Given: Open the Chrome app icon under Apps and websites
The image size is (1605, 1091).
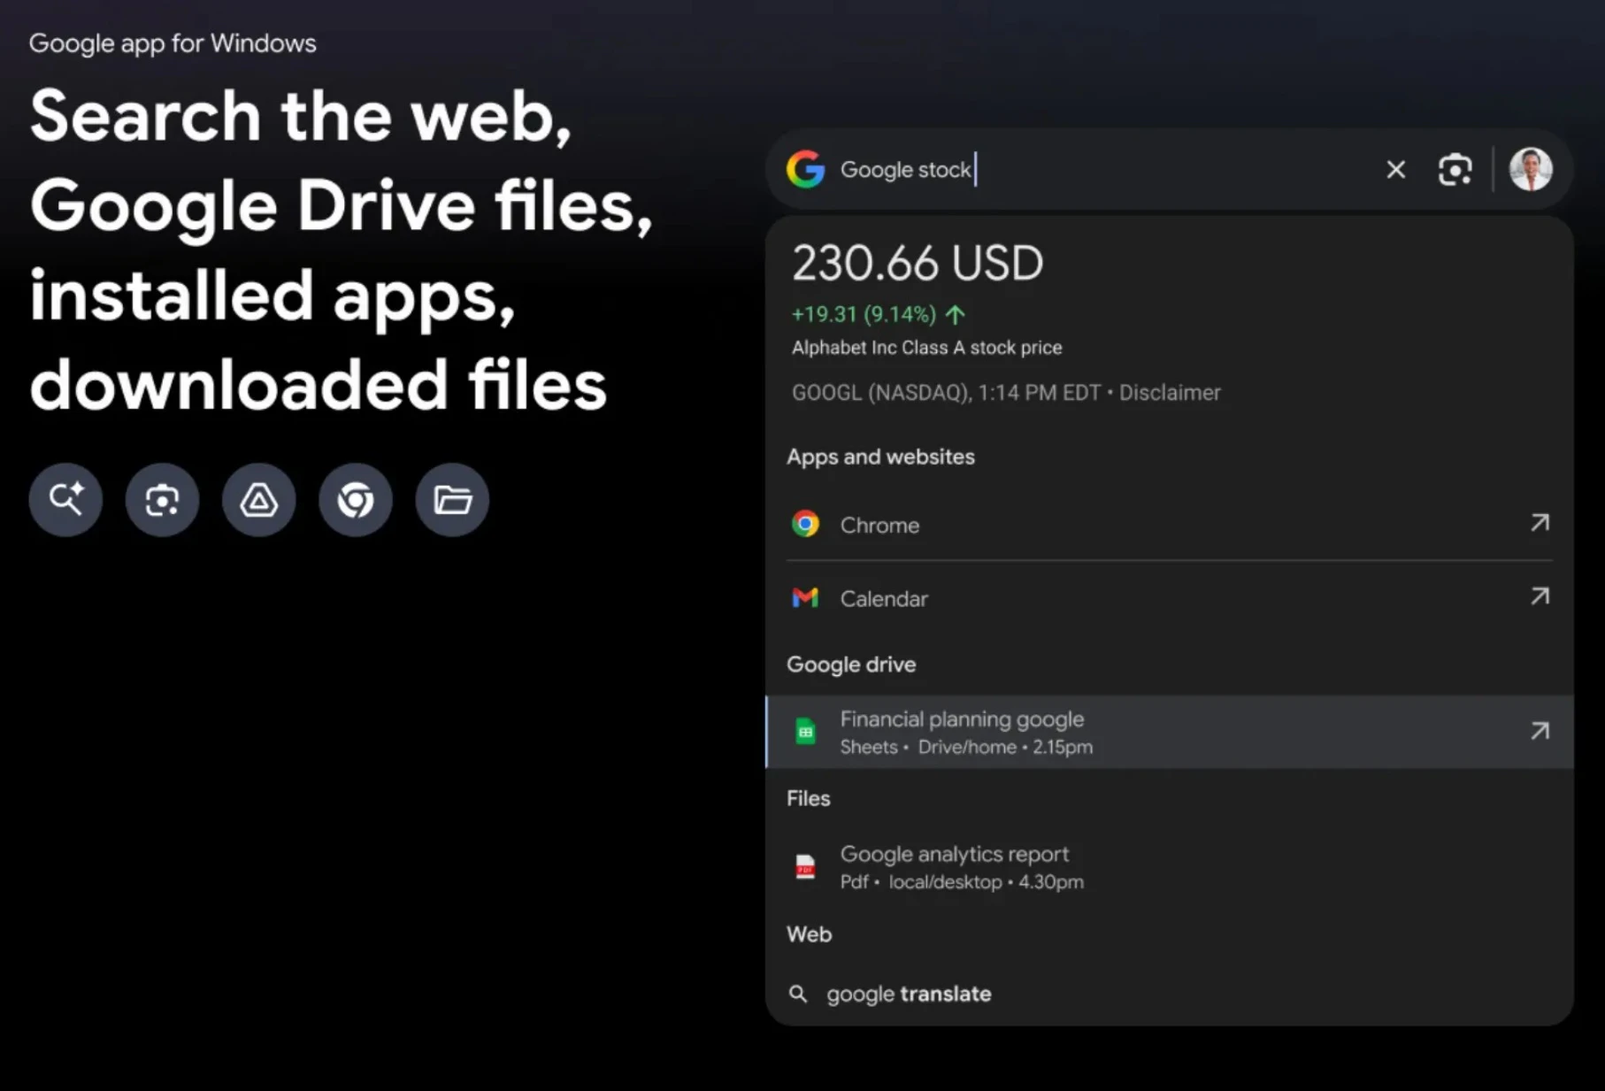Looking at the screenshot, I should [806, 524].
